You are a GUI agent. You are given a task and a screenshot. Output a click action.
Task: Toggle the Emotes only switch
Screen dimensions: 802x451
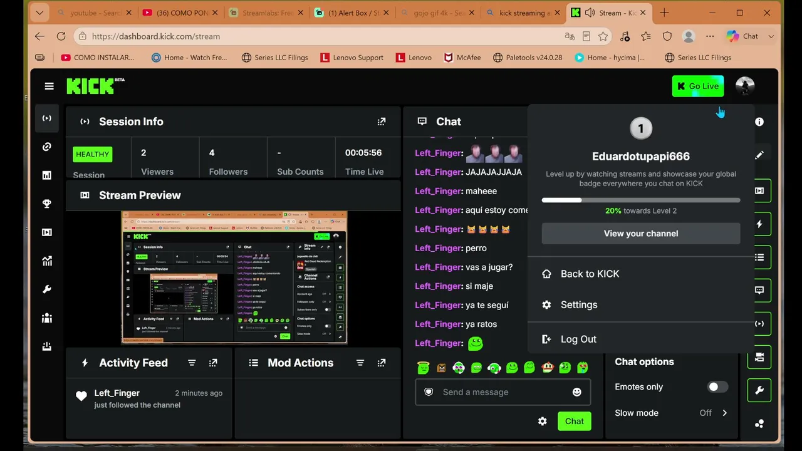717,387
